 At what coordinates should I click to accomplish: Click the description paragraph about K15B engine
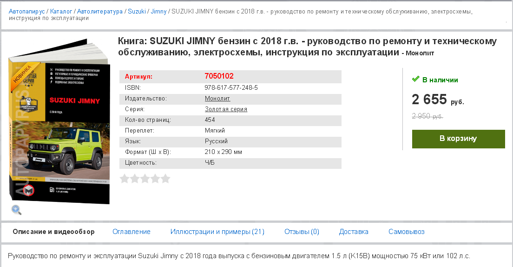(x=239, y=256)
